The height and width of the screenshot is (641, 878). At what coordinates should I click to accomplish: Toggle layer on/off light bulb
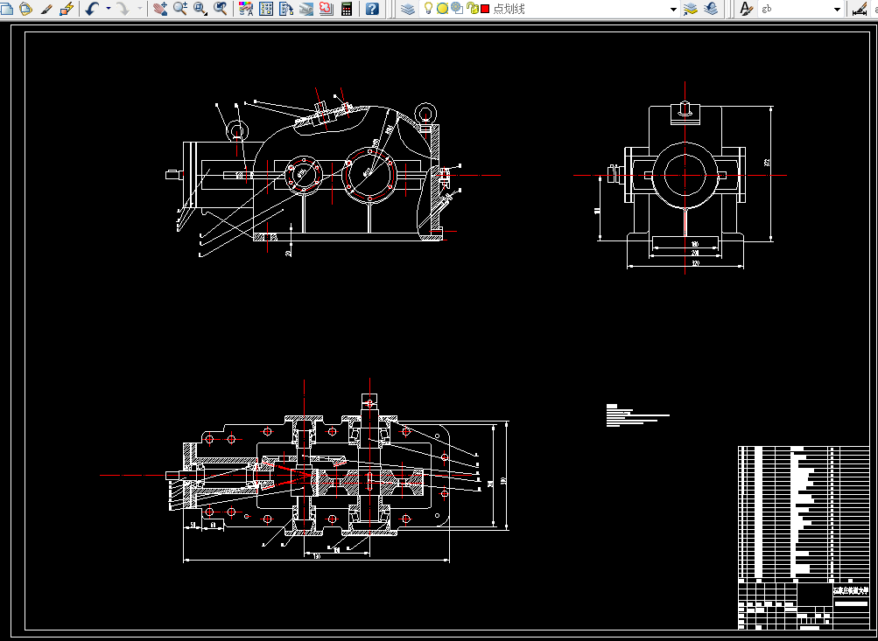pos(428,8)
